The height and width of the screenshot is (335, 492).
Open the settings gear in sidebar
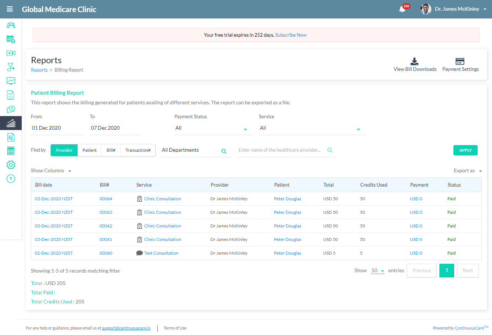click(x=11, y=165)
